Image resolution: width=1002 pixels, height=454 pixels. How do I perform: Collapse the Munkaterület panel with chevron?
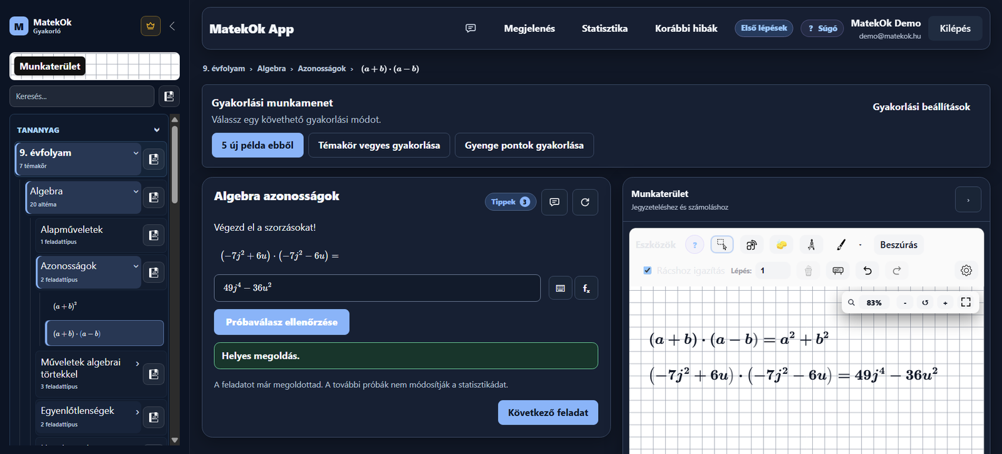point(968,200)
